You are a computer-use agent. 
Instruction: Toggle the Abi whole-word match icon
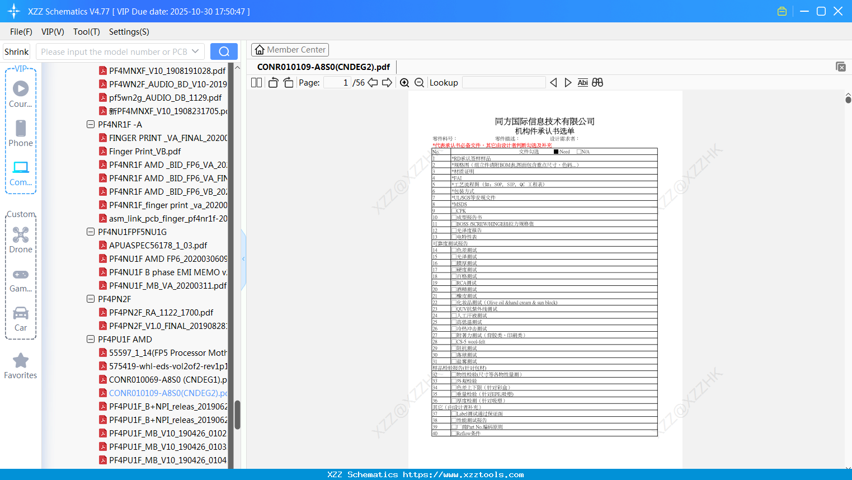tap(582, 82)
